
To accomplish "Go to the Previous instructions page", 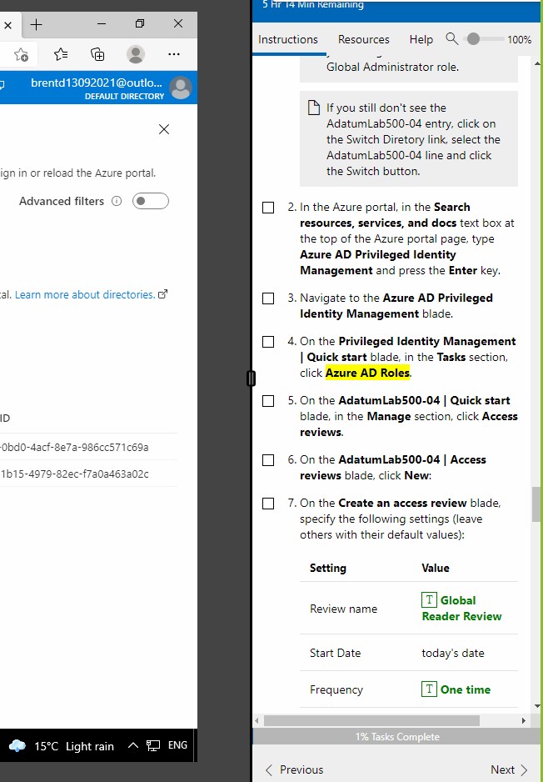I will point(294,769).
